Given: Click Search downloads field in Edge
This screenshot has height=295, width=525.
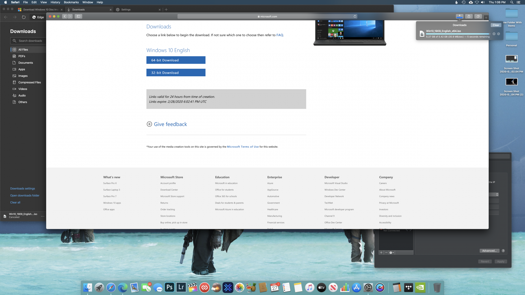Looking at the screenshot, I should click(x=28, y=41).
